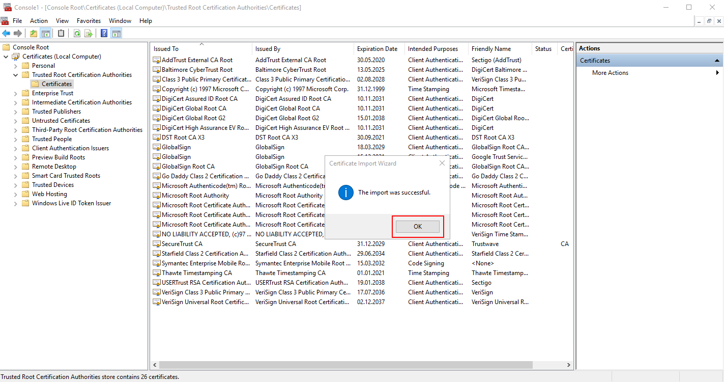Open the parent folder with Up One Level icon
This screenshot has width=724, height=382.
[x=33, y=33]
